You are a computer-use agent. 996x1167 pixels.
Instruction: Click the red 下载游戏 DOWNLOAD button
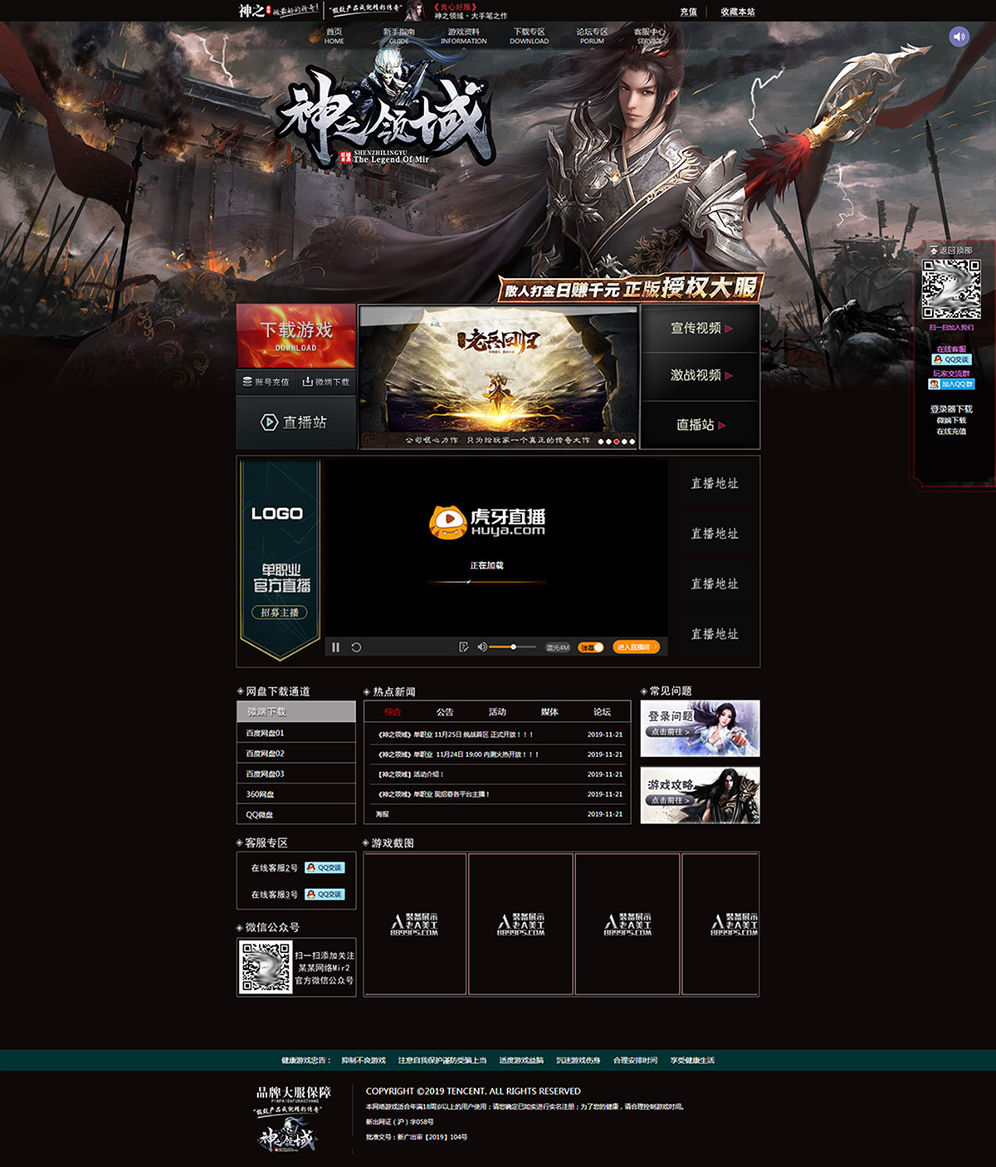pos(296,335)
